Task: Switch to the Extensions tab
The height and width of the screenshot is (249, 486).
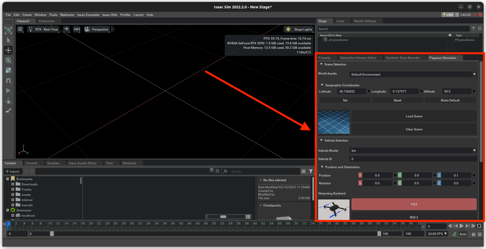Action: [x=47, y=21]
